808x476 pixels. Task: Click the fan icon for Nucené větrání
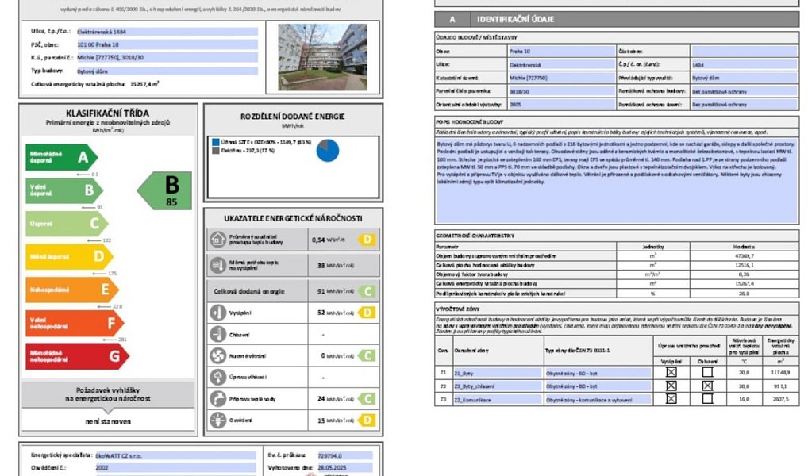[218, 355]
